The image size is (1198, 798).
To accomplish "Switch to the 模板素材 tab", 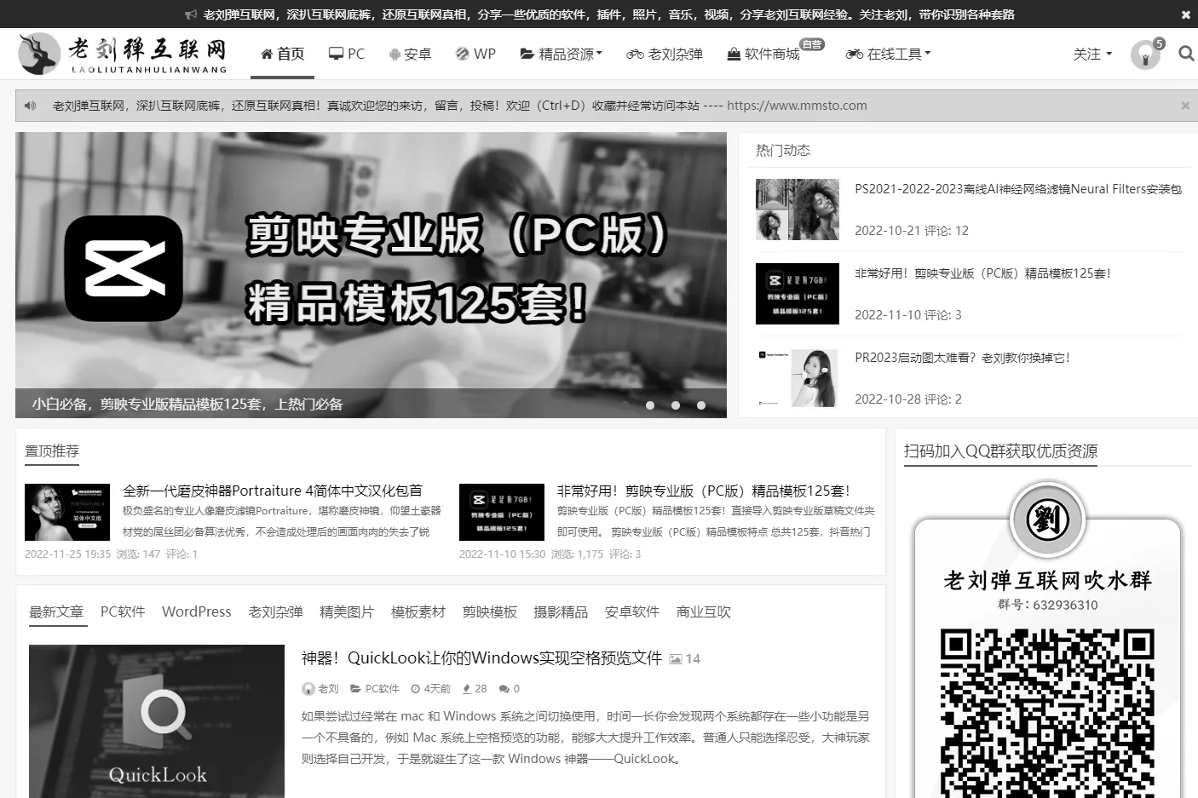I will [x=418, y=611].
